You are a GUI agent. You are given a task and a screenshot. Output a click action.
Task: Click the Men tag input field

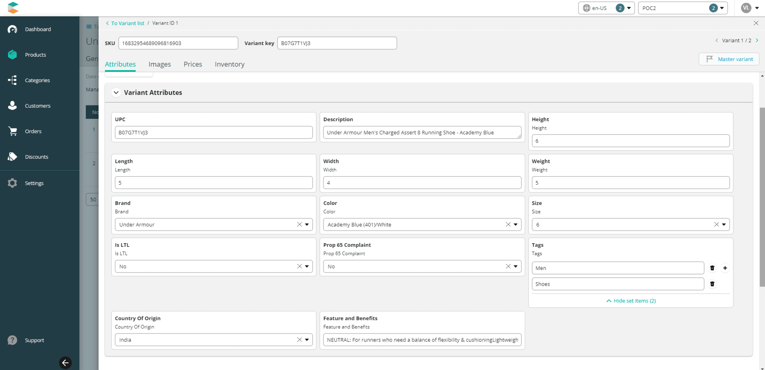[618, 268]
